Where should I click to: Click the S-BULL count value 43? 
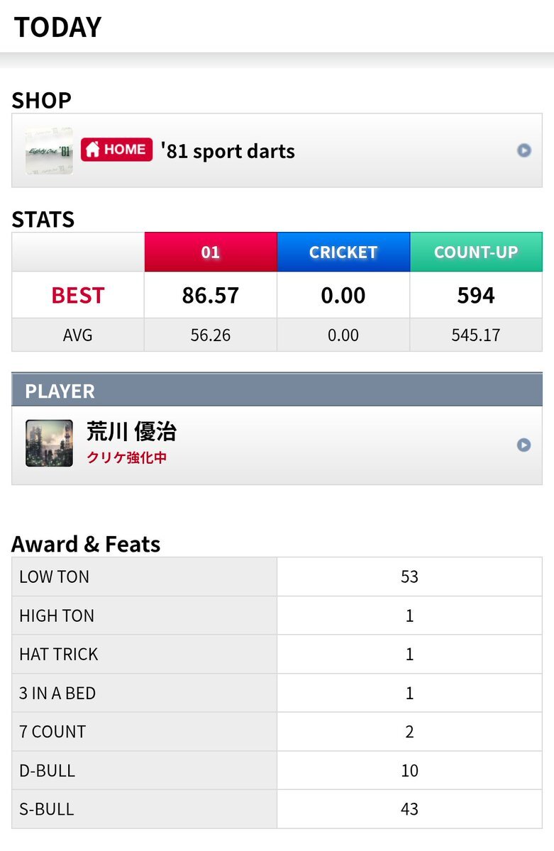(409, 809)
